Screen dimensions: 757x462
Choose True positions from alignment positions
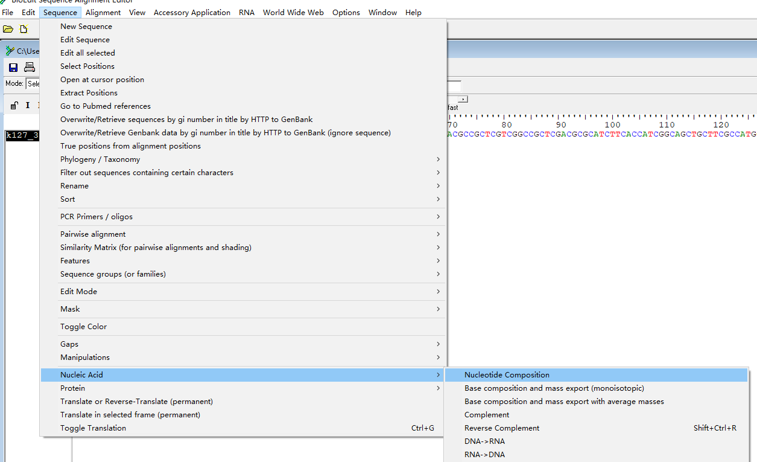(243, 146)
